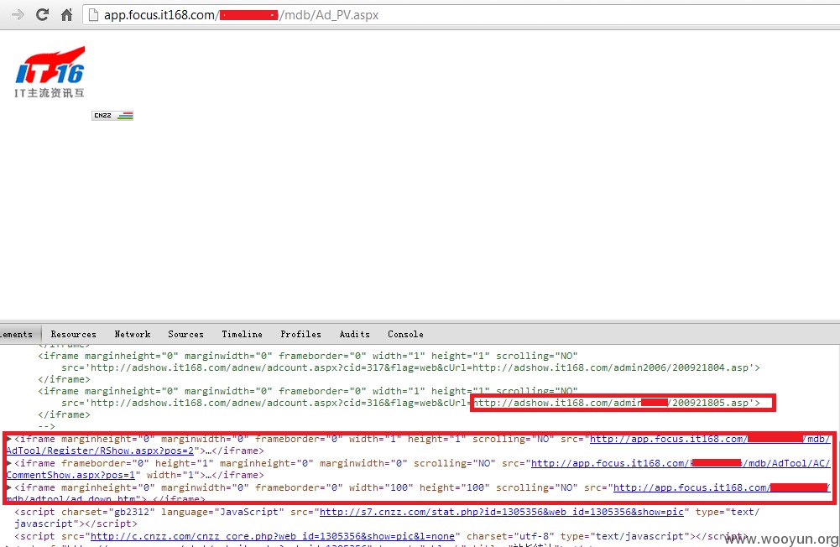Expand the ad_down.htm iframe node
Image resolution: width=840 pixels, height=547 pixels.
point(9,487)
